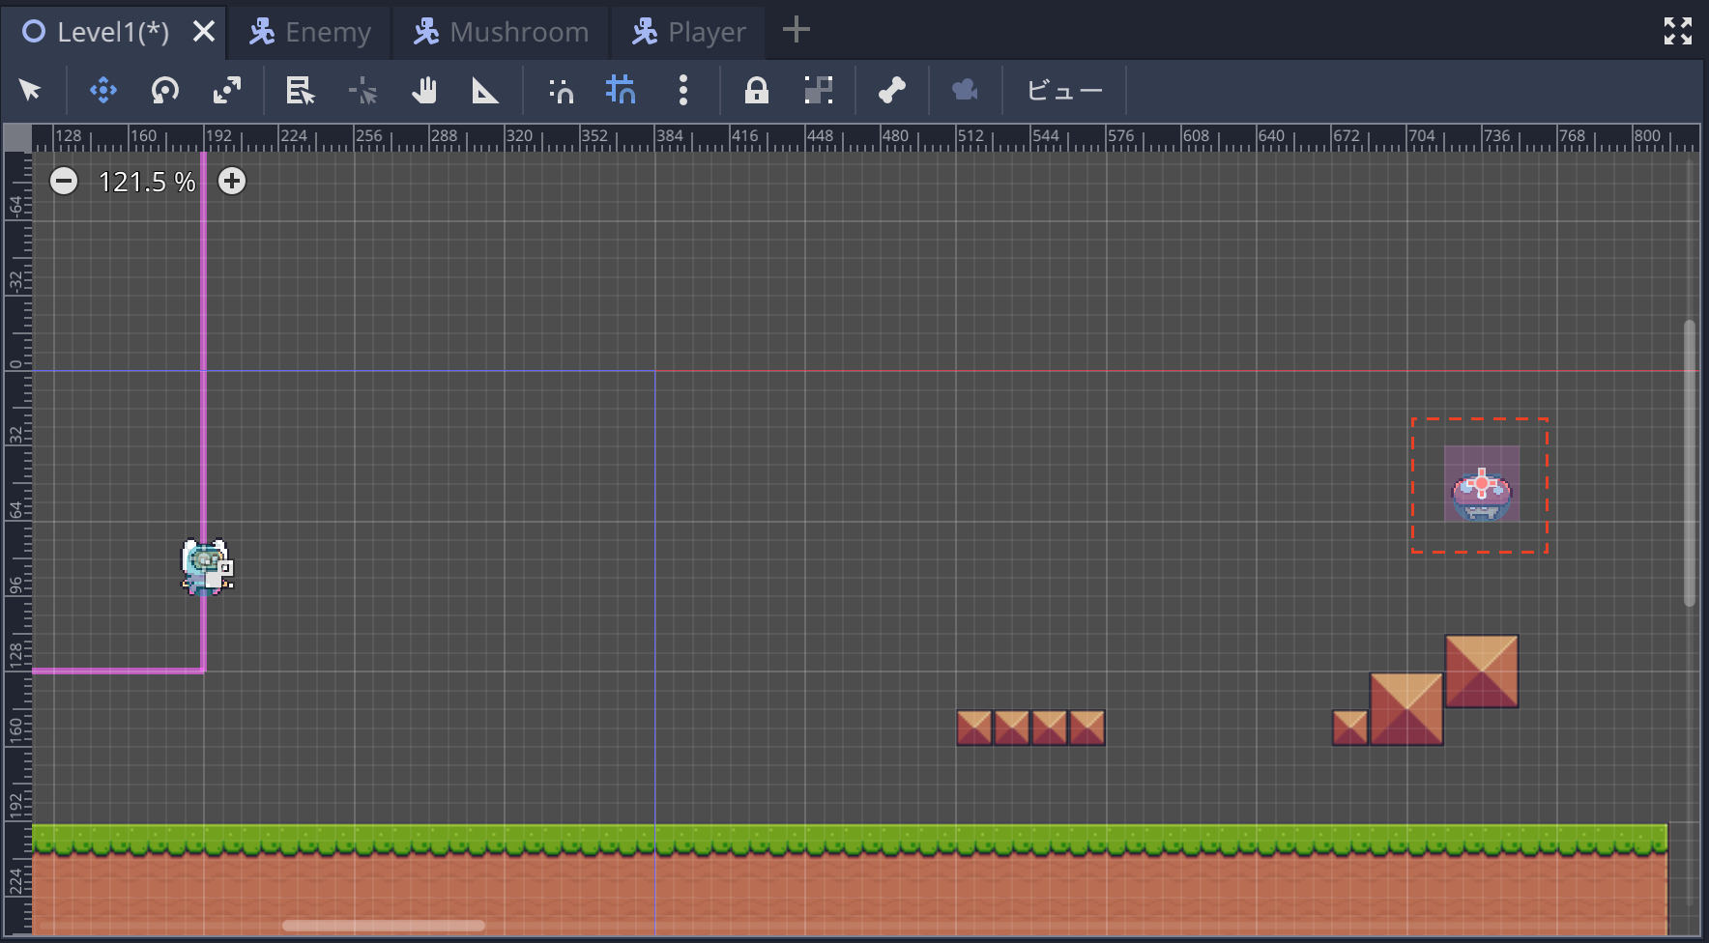This screenshot has height=943, width=1709.
Task: Switch to the Enemy scene tab
Action: (x=309, y=32)
